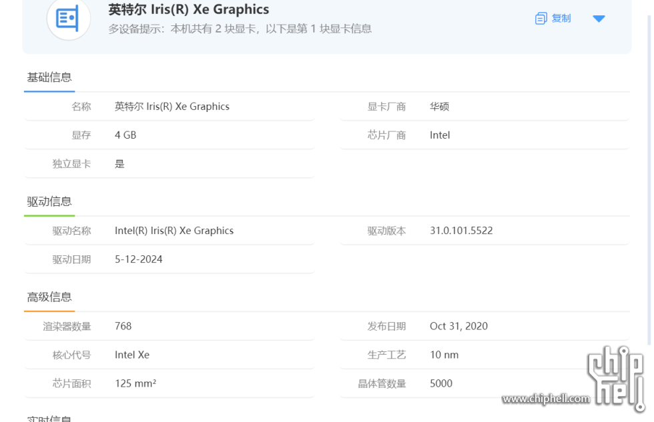Click the 芯片面积 value 125 mm²
This screenshot has width=654, height=422.
click(x=135, y=383)
